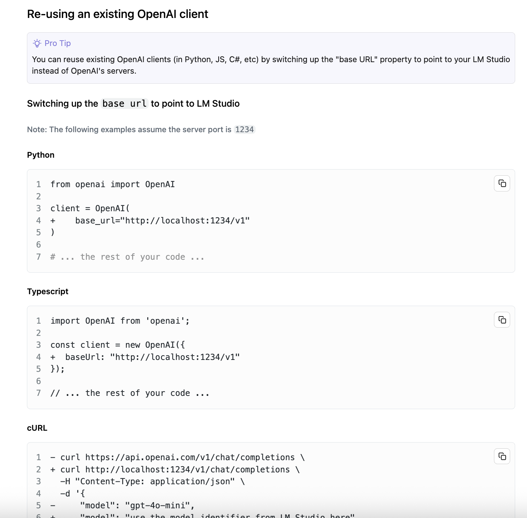
Task: Click line number 1 in the Python code block
Action: pyautogui.click(x=38, y=184)
